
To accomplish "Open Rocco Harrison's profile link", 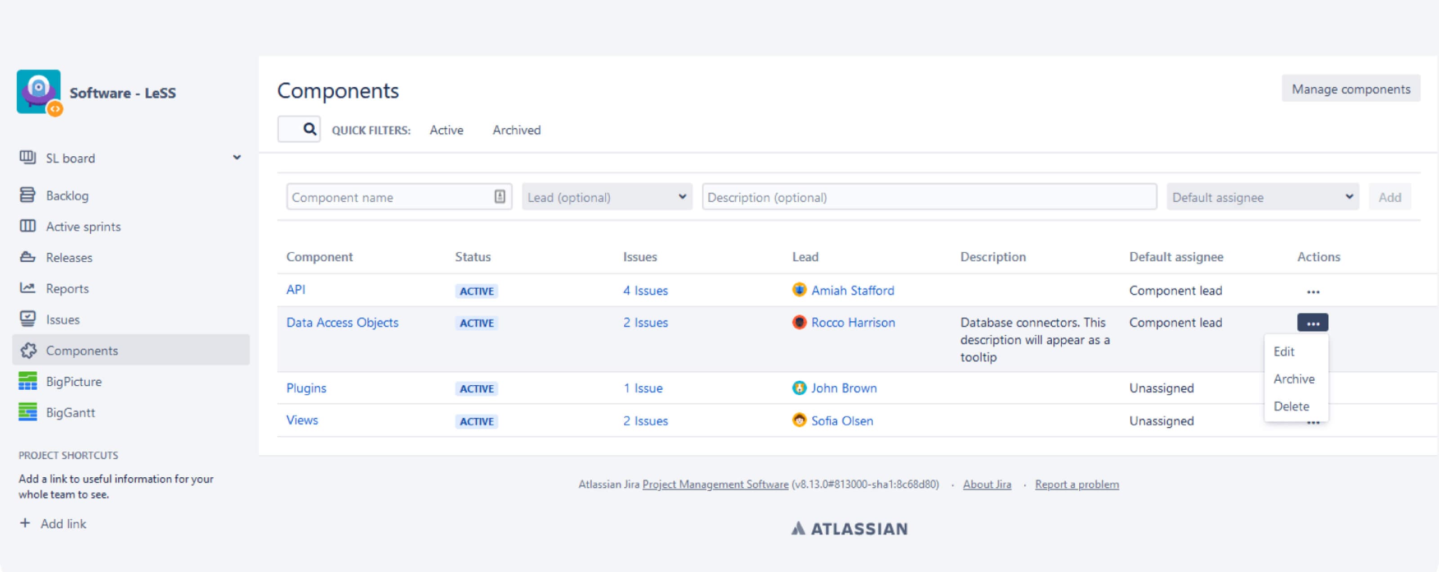I will coord(853,322).
